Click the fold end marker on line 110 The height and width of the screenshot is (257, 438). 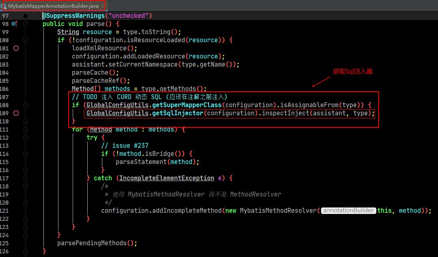[26, 121]
